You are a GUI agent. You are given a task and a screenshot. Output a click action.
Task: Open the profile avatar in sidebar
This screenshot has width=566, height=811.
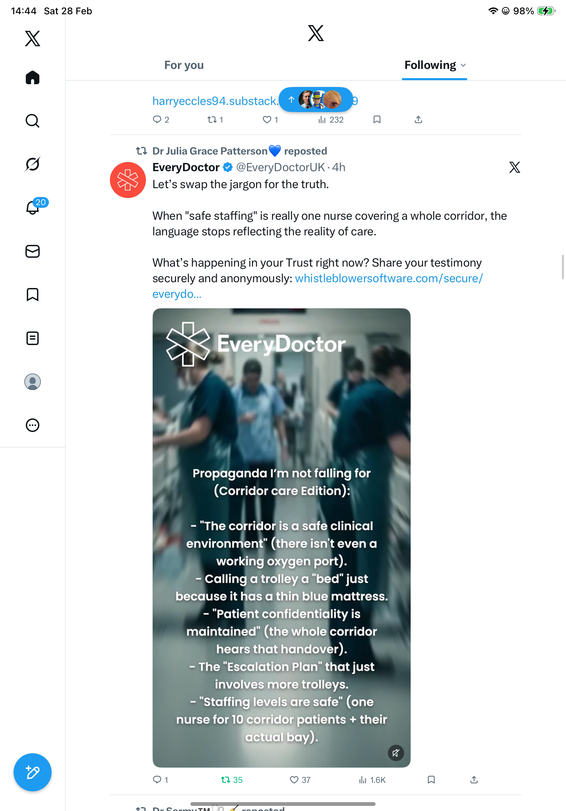click(33, 382)
